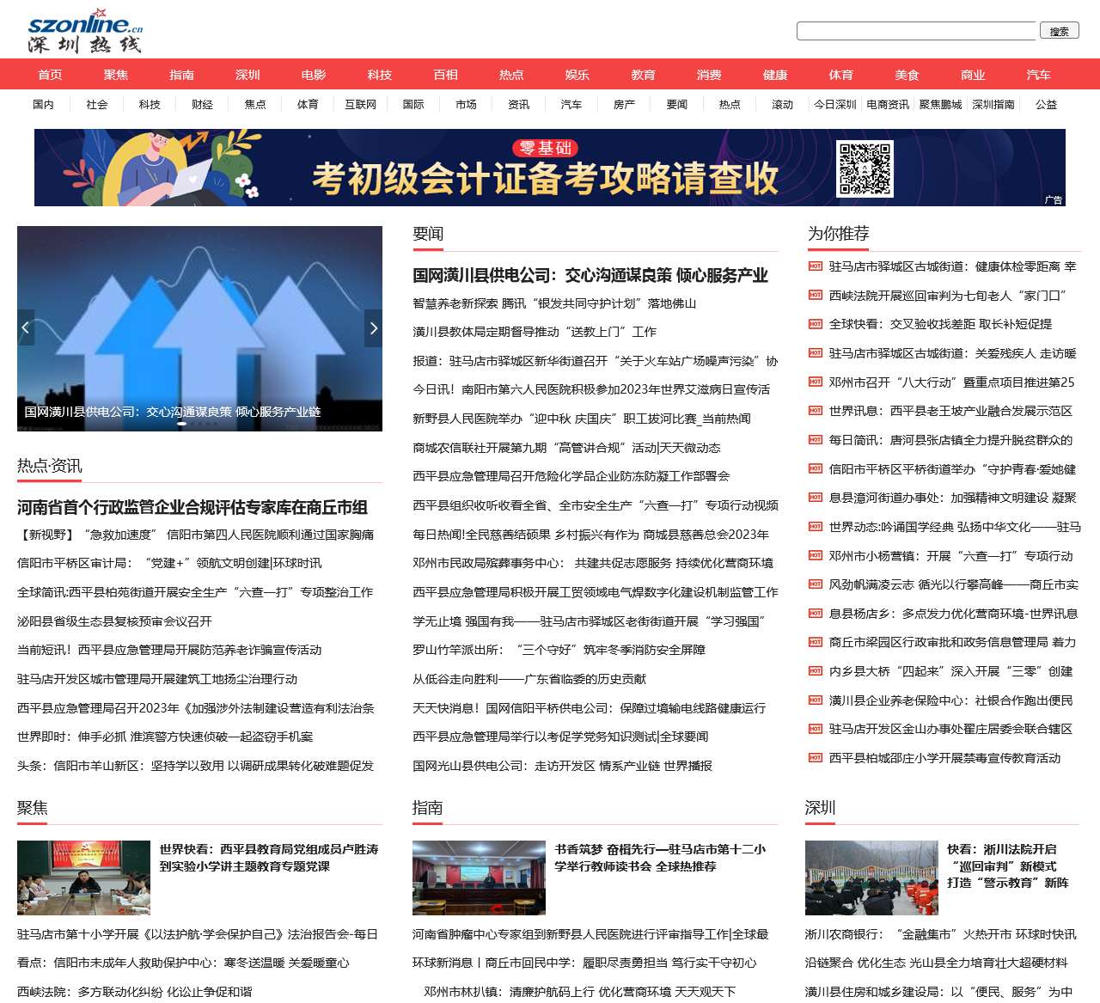Click the QR code in banner ad
Screen dimensions: 1100x1003
point(864,168)
